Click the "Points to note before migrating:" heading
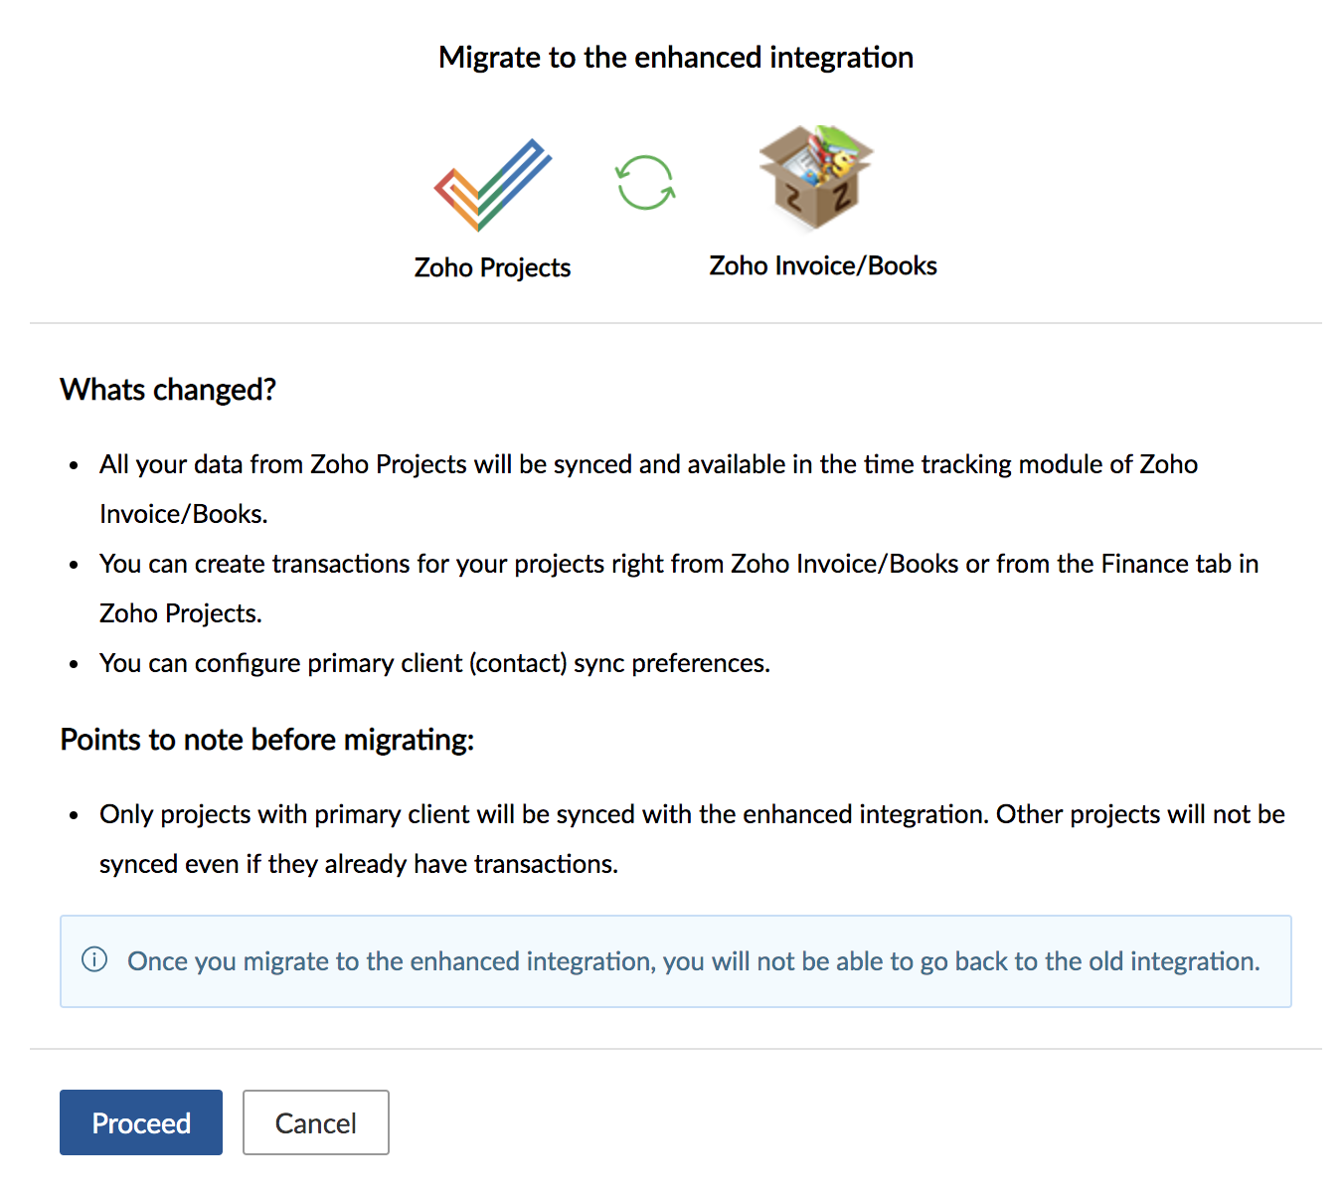1344x1201 pixels. click(x=267, y=740)
